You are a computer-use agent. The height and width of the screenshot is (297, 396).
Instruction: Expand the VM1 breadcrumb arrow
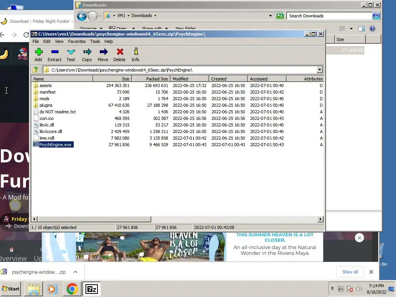(128, 15)
